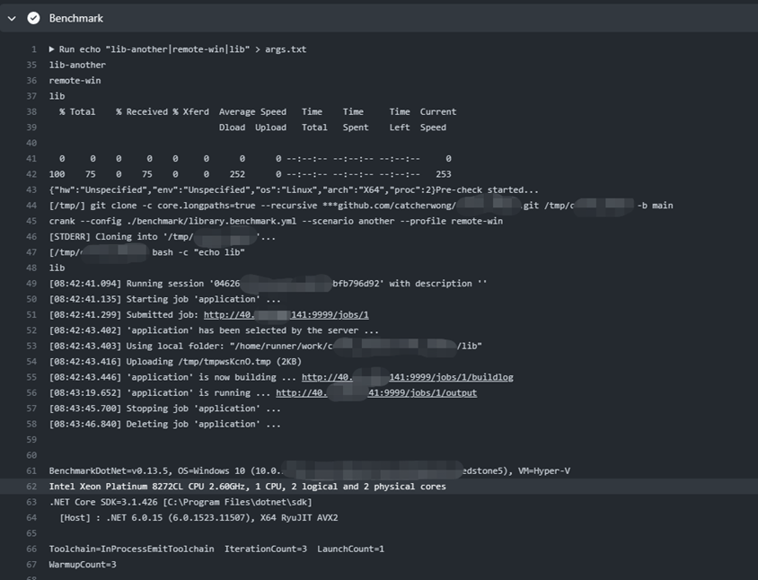Click the collapse arrow in the Benchmark header bar
The width and height of the screenshot is (758, 580).
(x=11, y=17)
